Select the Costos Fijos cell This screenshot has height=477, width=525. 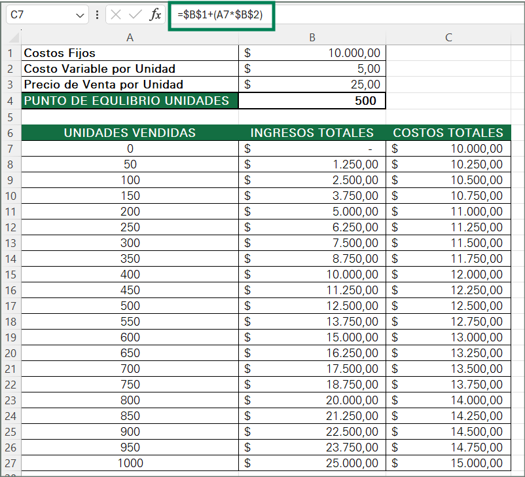[130, 53]
